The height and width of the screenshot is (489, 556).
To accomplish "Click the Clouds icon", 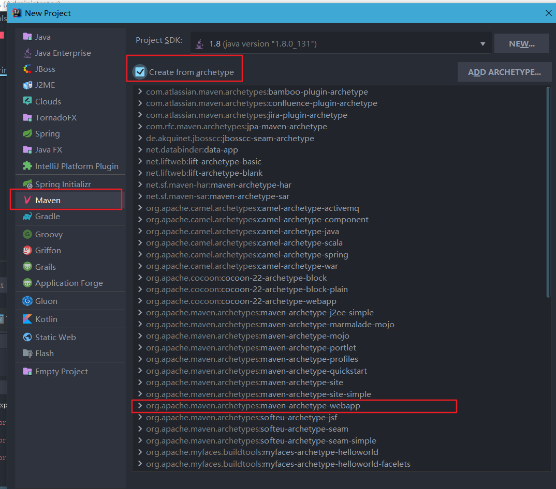I will [x=27, y=101].
